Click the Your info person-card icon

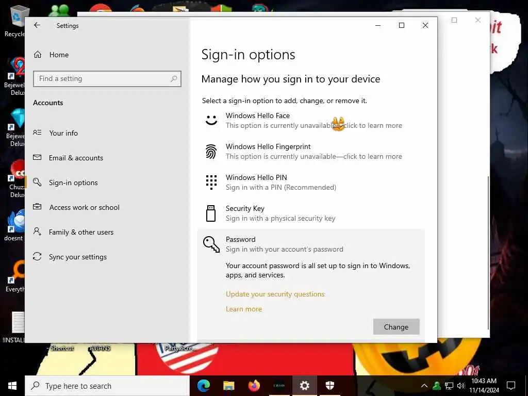pyautogui.click(x=37, y=133)
